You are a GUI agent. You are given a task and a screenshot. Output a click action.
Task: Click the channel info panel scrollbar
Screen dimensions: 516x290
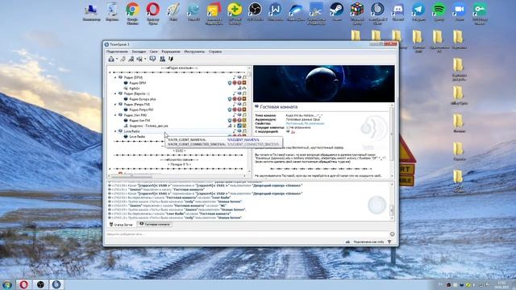coord(392,141)
